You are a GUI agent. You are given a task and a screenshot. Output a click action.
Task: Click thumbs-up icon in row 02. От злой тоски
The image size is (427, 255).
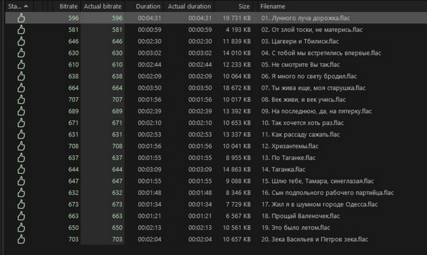(x=21, y=29)
